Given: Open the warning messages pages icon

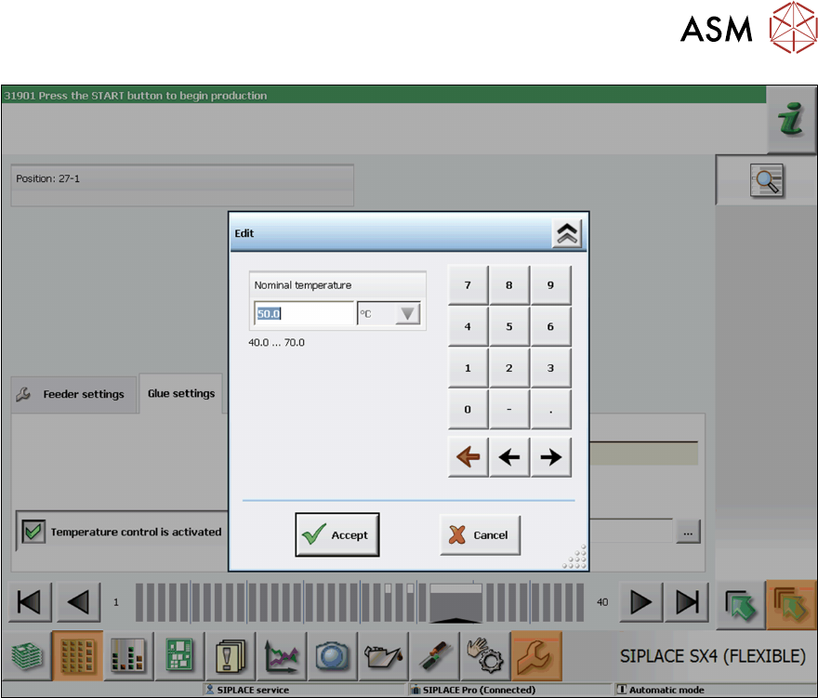Looking at the screenshot, I should click(231, 656).
